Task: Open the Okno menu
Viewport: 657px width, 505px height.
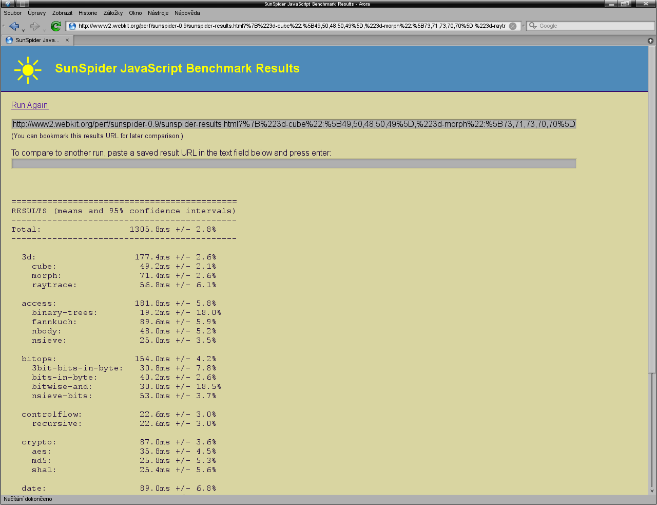Action: click(136, 13)
